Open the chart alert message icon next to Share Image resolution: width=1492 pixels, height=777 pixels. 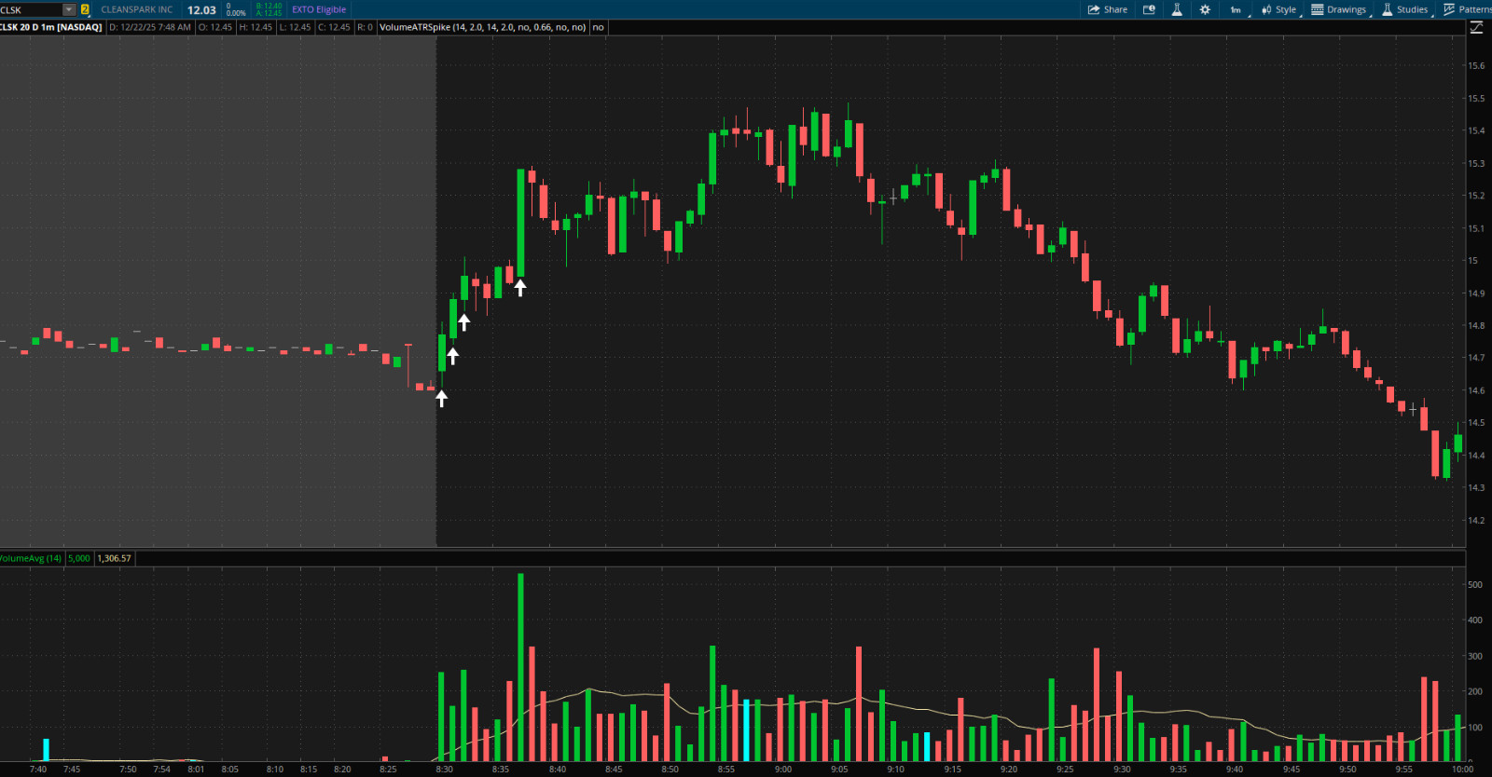(x=1149, y=9)
